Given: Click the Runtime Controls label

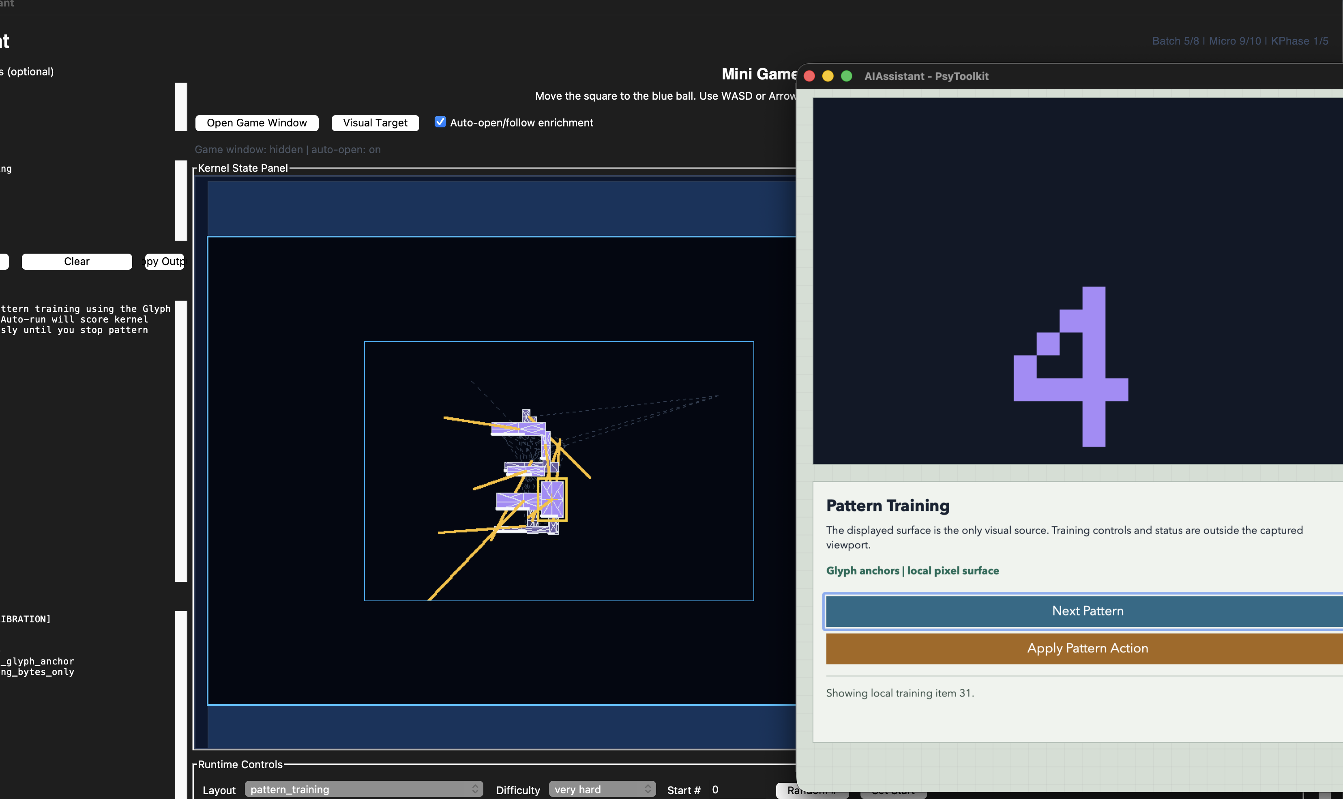Looking at the screenshot, I should pyautogui.click(x=240, y=765).
